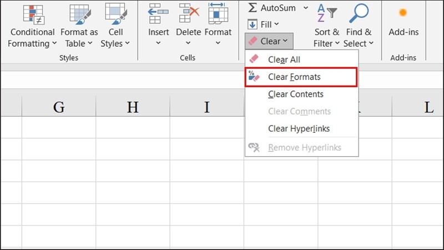The width and height of the screenshot is (444, 250).
Task: Expand the Format as Table dropdown arrow
Action: [90, 43]
